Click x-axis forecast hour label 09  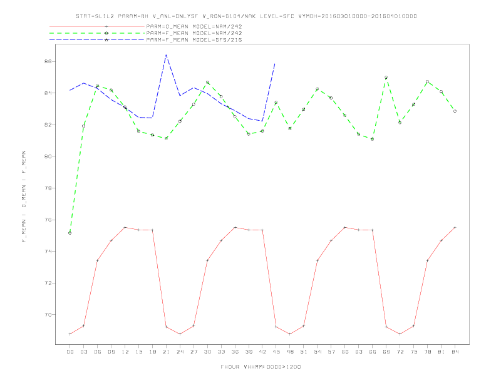(111, 352)
